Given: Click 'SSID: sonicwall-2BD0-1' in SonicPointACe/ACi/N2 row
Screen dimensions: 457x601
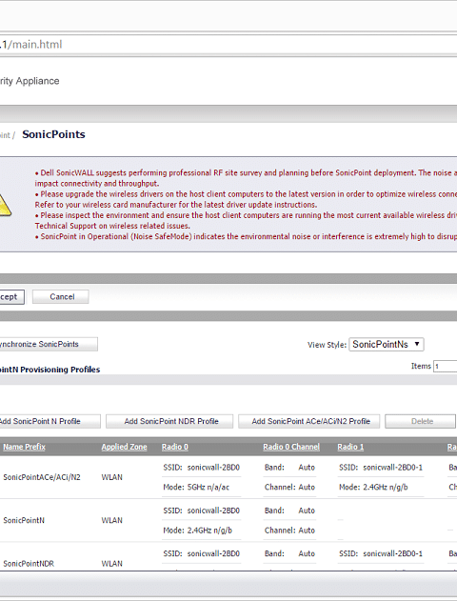Looking at the screenshot, I should pos(381,468).
